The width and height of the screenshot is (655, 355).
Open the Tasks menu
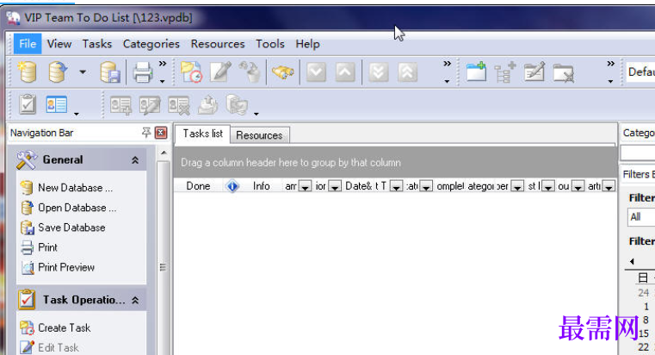coord(97,43)
